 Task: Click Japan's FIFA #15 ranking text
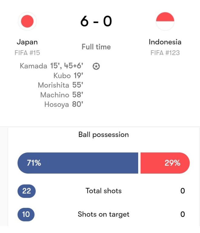(27, 53)
